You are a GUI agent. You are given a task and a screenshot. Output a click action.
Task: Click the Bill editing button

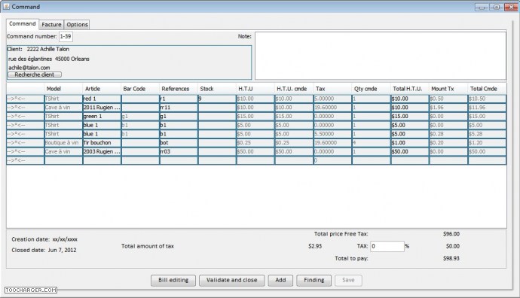pos(173,280)
